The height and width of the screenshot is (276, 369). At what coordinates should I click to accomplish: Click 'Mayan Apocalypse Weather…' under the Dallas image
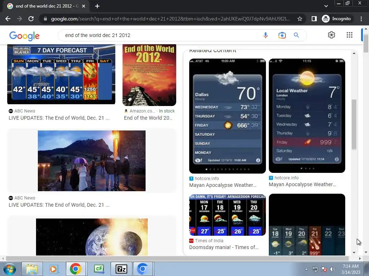pyautogui.click(x=223, y=185)
